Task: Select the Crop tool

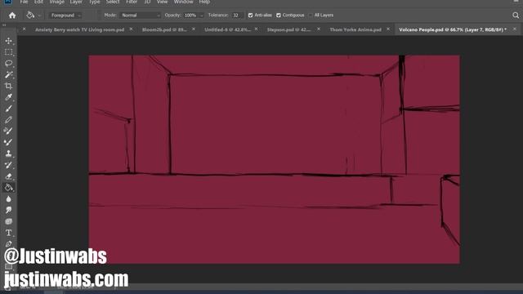Action: click(x=9, y=86)
